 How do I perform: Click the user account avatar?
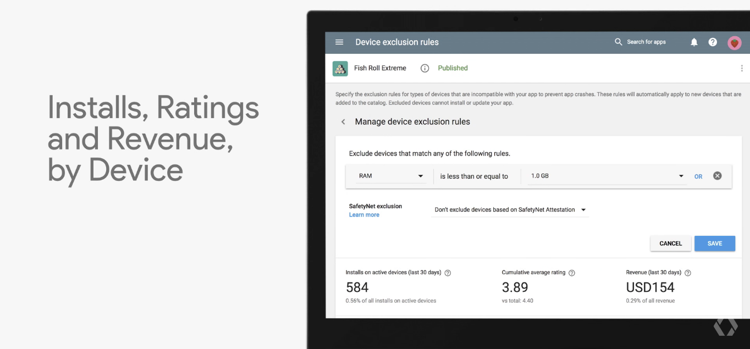tap(735, 43)
